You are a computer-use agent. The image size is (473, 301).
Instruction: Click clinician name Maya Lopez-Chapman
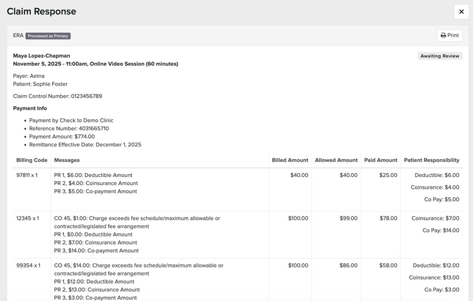pyautogui.click(x=42, y=56)
